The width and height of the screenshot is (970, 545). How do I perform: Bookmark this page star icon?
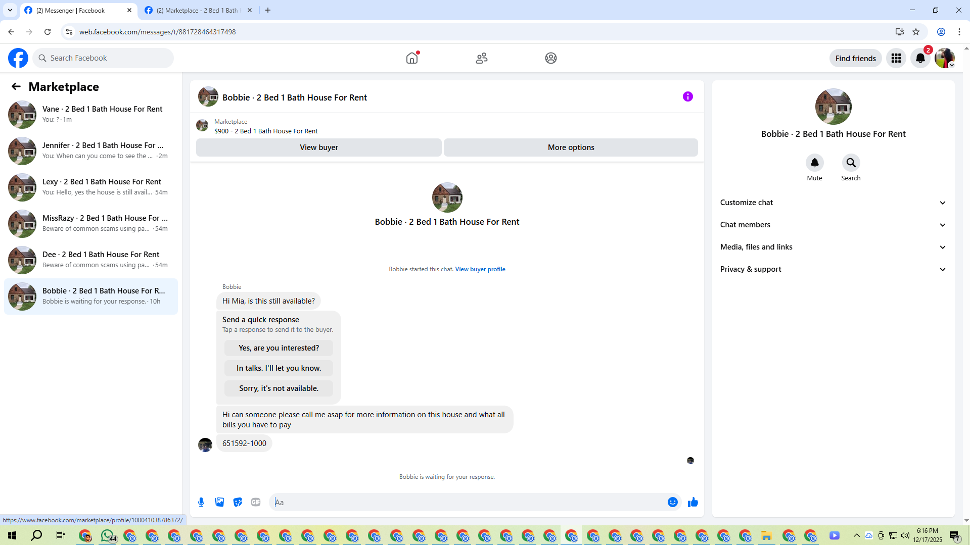[916, 32]
